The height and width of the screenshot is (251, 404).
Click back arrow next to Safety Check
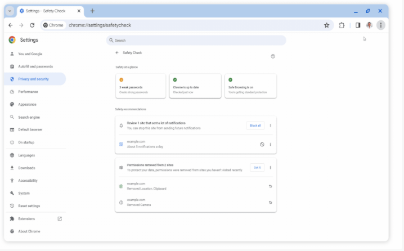click(x=117, y=52)
